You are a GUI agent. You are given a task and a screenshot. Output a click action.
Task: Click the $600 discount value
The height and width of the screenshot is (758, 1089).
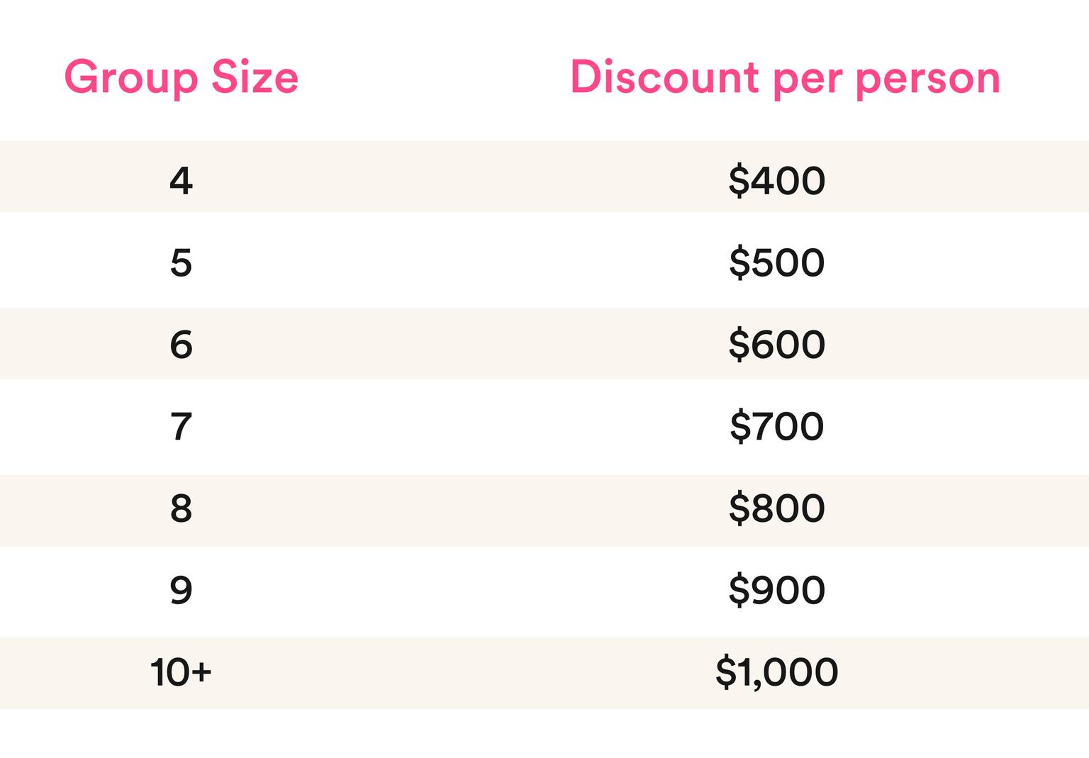tap(777, 345)
